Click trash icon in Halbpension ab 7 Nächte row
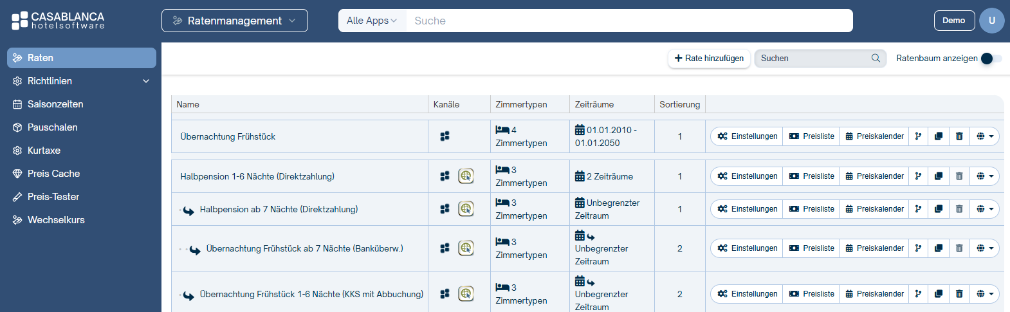The width and height of the screenshot is (1010, 312). (959, 209)
